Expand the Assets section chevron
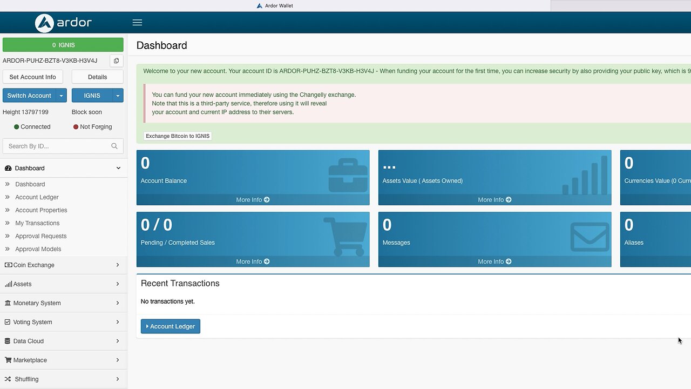 click(x=118, y=284)
